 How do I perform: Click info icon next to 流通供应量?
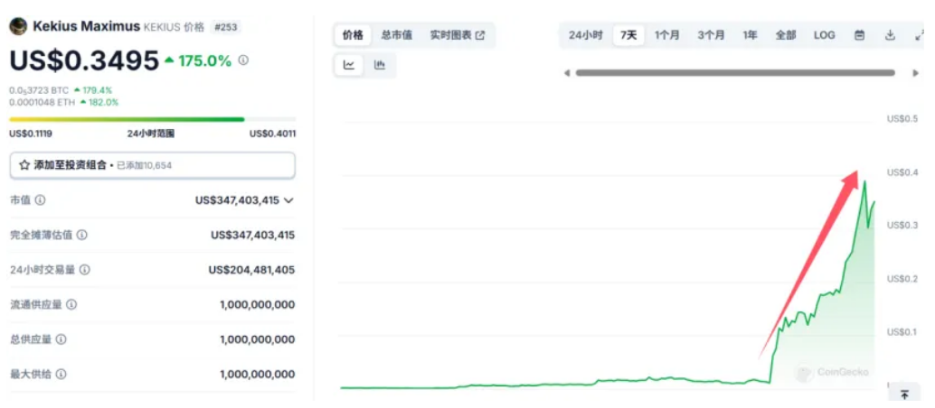71,304
